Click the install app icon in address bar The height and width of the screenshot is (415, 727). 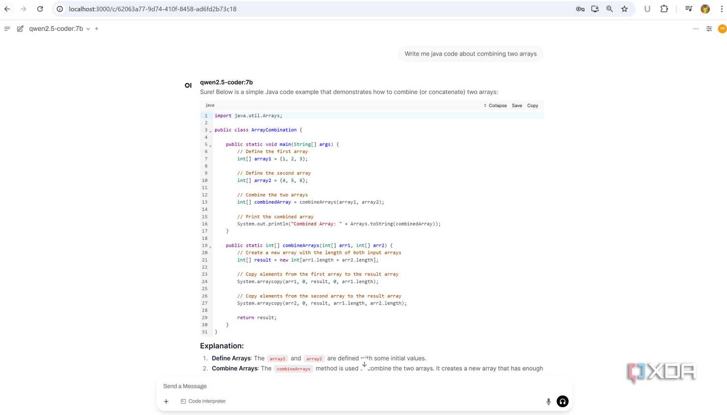595,9
